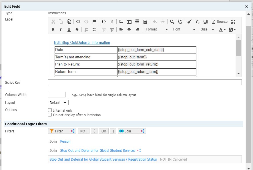Open the Find magnifier tool
This screenshot has height=170, width=253.
pos(172,22)
